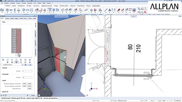Select the Column tool icon
This screenshot has width=182, height=102.
[15, 10]
